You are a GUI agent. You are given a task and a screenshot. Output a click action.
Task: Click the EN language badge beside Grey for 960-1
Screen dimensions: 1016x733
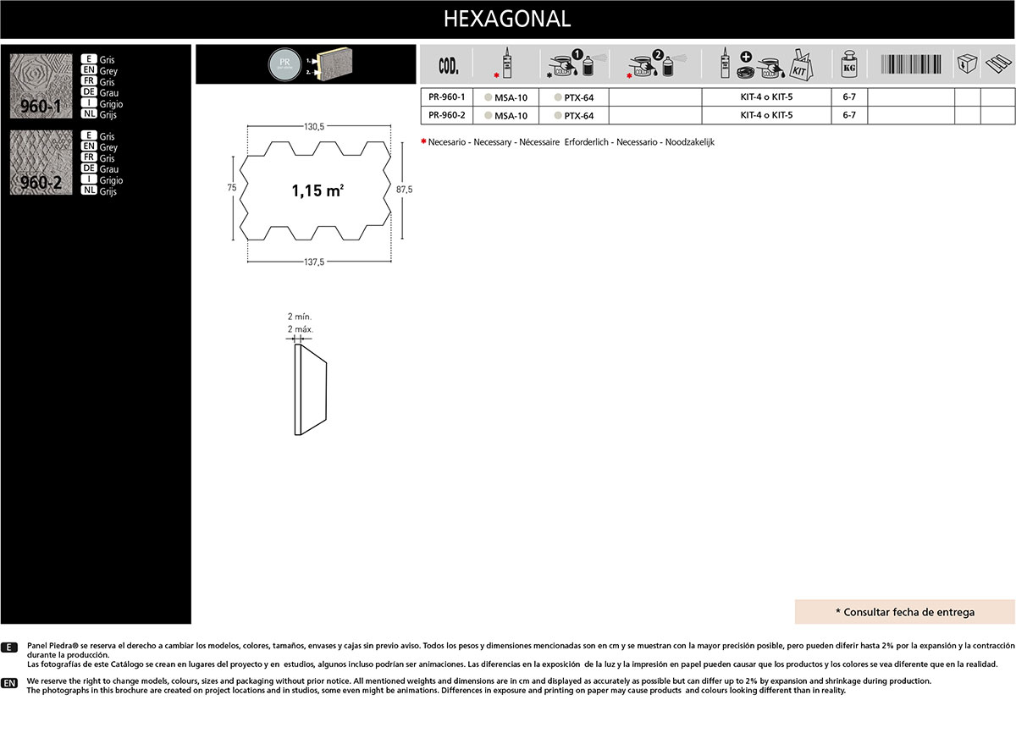(88, 71)
